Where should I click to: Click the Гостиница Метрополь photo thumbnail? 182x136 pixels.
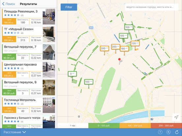coord(49,105)
